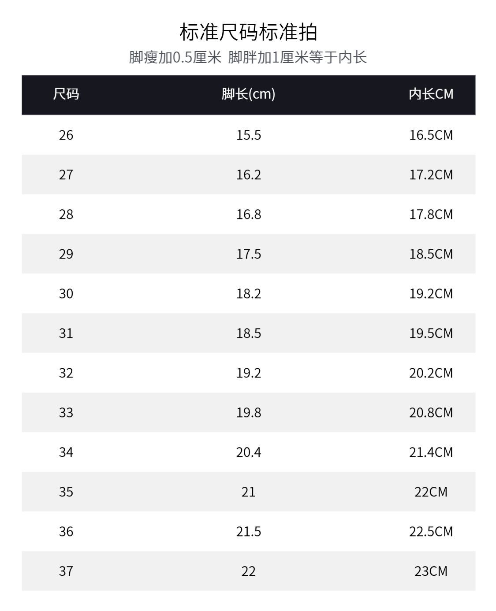The width and height of the screenshot is (496, 611).
Task: Click the 21.4CM inner length cell
Action: point(431,452)
